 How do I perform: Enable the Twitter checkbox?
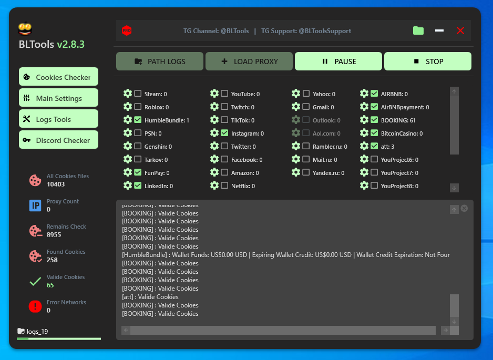[224, 146]
